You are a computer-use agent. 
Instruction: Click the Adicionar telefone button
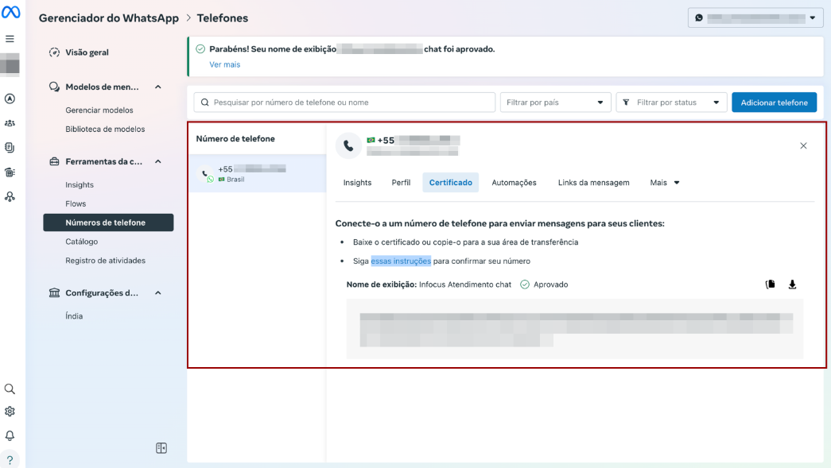pyautogui.click(x=774, y=102)
